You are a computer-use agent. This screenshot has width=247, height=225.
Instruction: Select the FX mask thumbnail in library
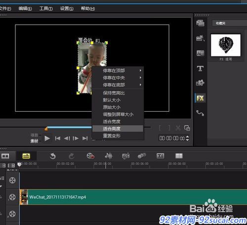[x=226, y=45]
